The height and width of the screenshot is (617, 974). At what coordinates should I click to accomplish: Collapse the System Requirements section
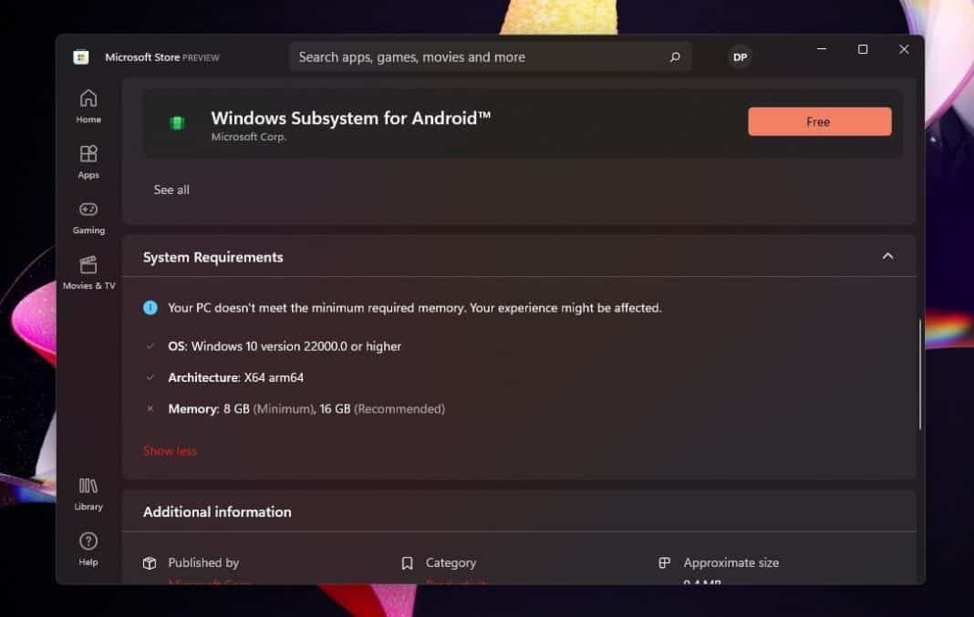887,256
